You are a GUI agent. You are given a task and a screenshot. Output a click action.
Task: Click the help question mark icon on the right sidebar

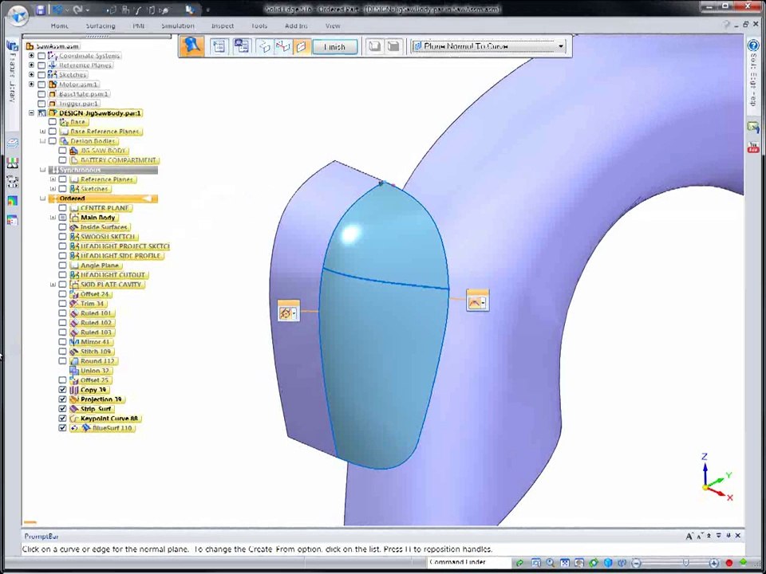click(x=752, y=45)
